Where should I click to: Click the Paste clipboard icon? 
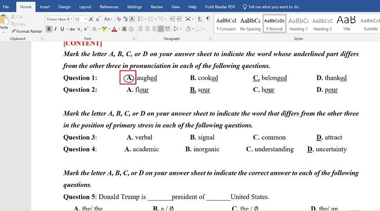click(x=4, y=19)
